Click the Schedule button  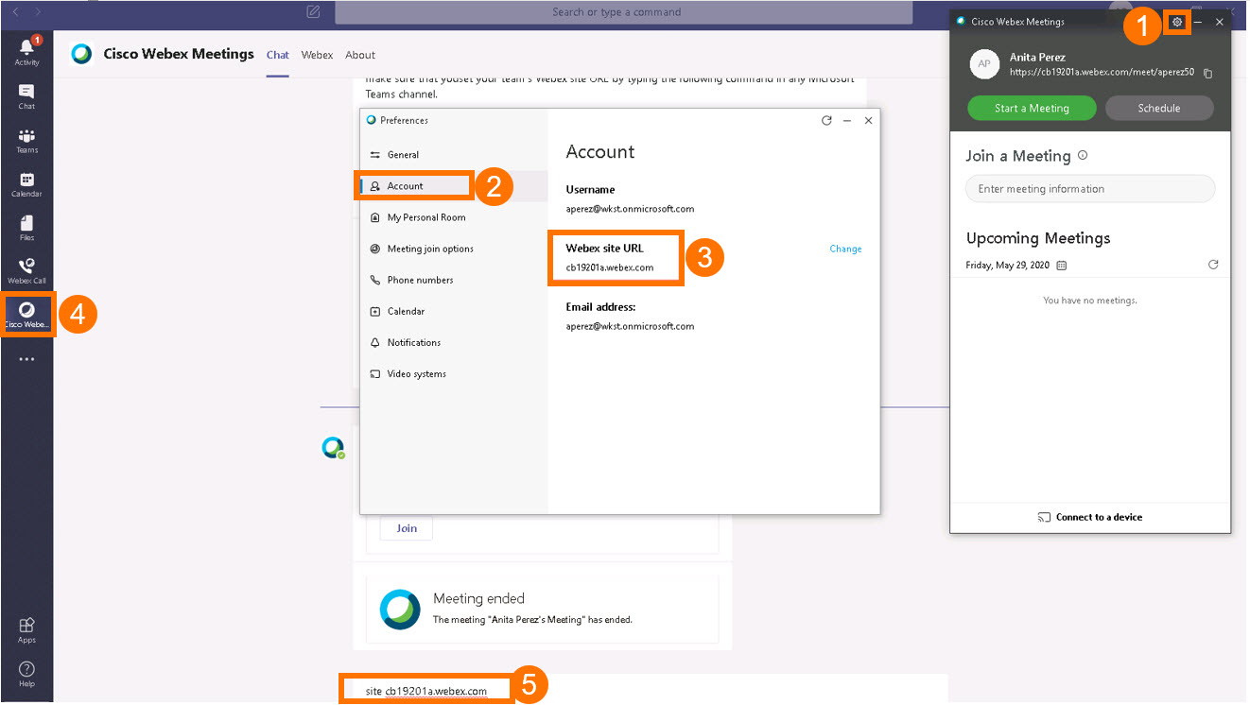tap(1159, 108)
